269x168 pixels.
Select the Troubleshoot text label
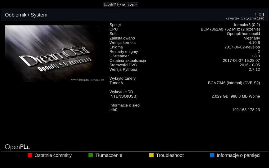170,155
